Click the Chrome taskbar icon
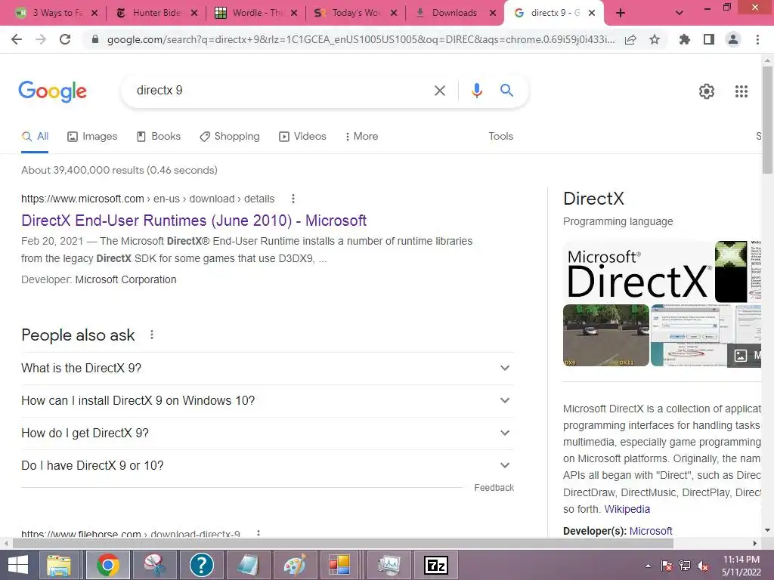Screen dimensions: 774x580 108,565
